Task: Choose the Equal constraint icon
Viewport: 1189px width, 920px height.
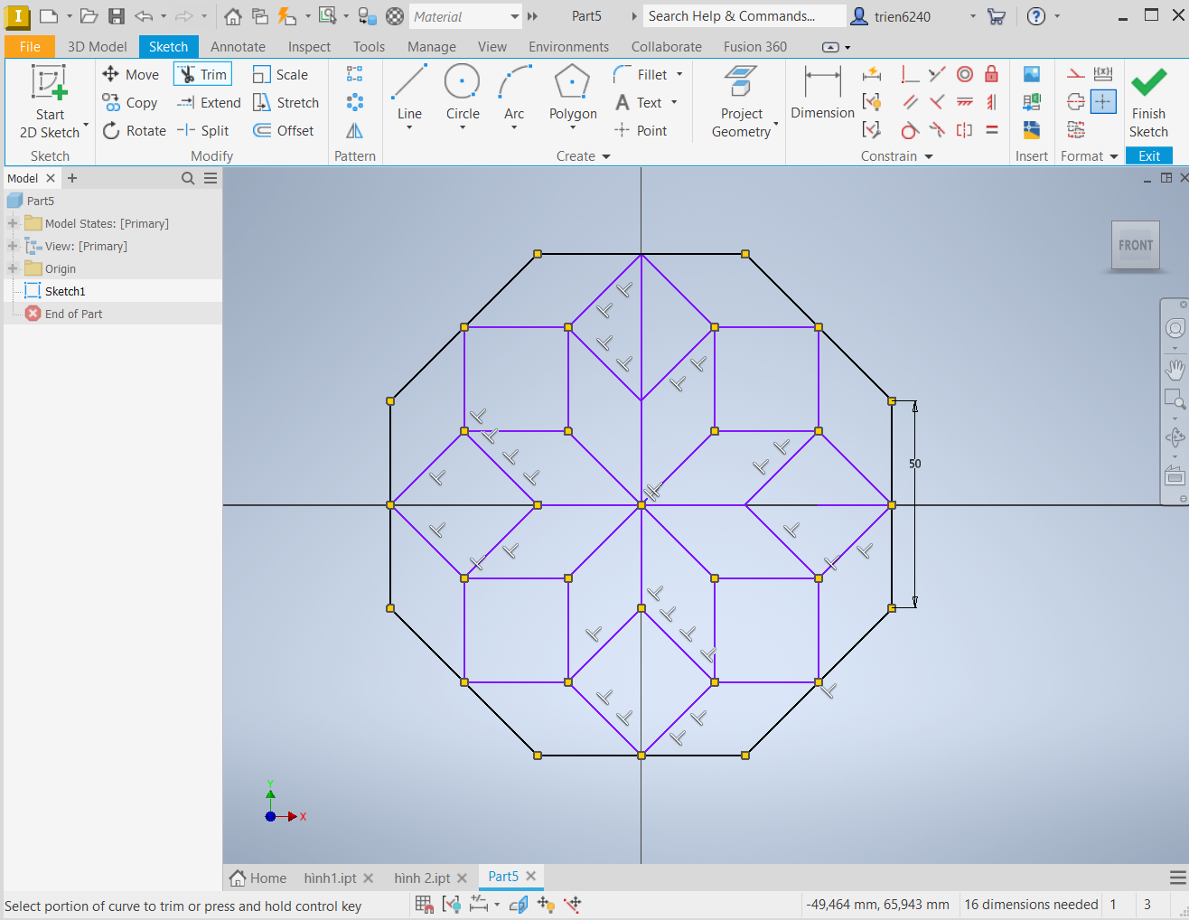Action: pyautogui.click(x=991, y=130)
